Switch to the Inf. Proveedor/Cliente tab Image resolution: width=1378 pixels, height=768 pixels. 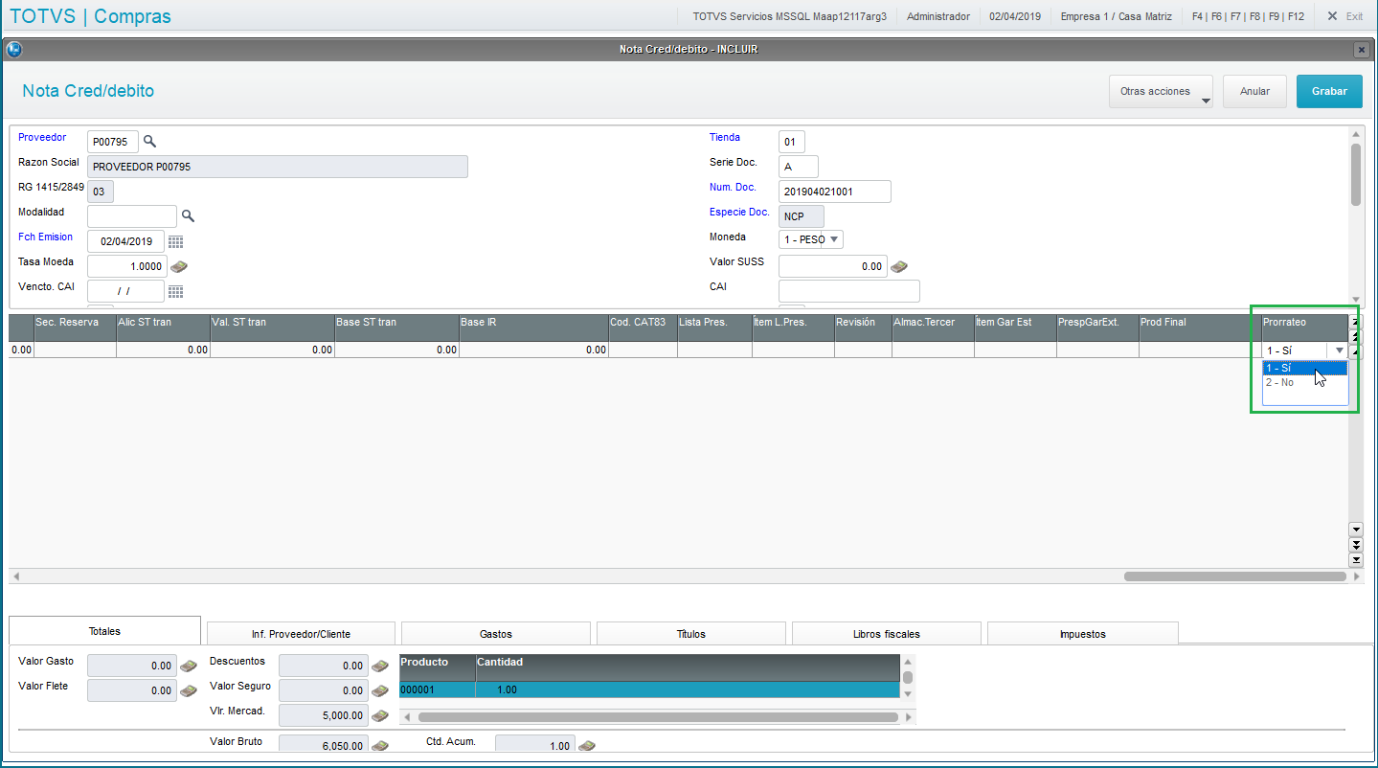[x=301, y=634]
